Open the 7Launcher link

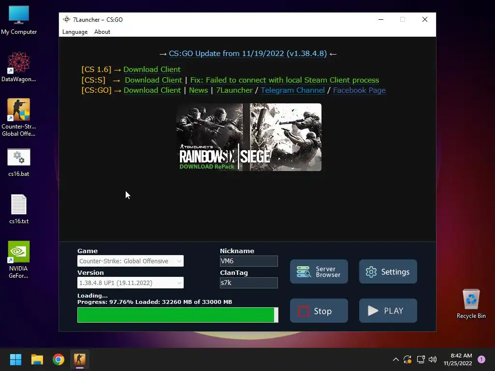tap(234, 90)
